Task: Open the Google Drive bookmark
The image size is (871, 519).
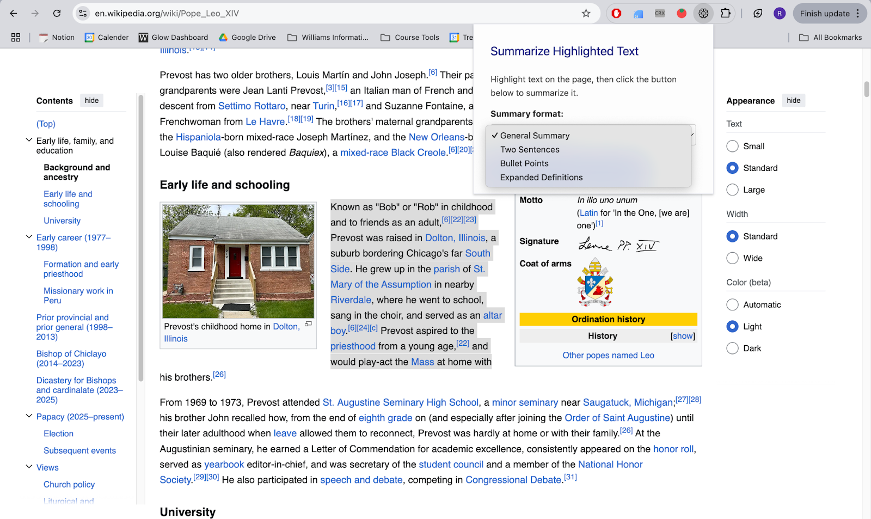Action: click(x=247, y=38)
